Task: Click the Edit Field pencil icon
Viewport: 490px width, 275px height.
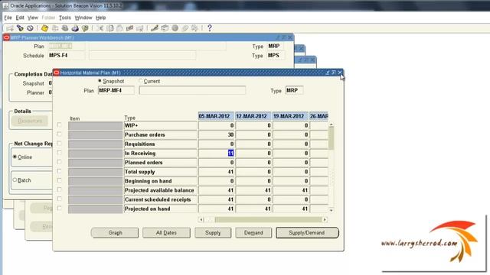Action: pos(155,28)
